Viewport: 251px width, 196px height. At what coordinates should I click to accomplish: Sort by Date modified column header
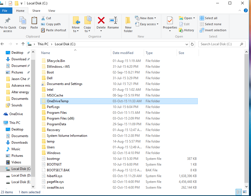pyautogui.click(x=128, y=53)
